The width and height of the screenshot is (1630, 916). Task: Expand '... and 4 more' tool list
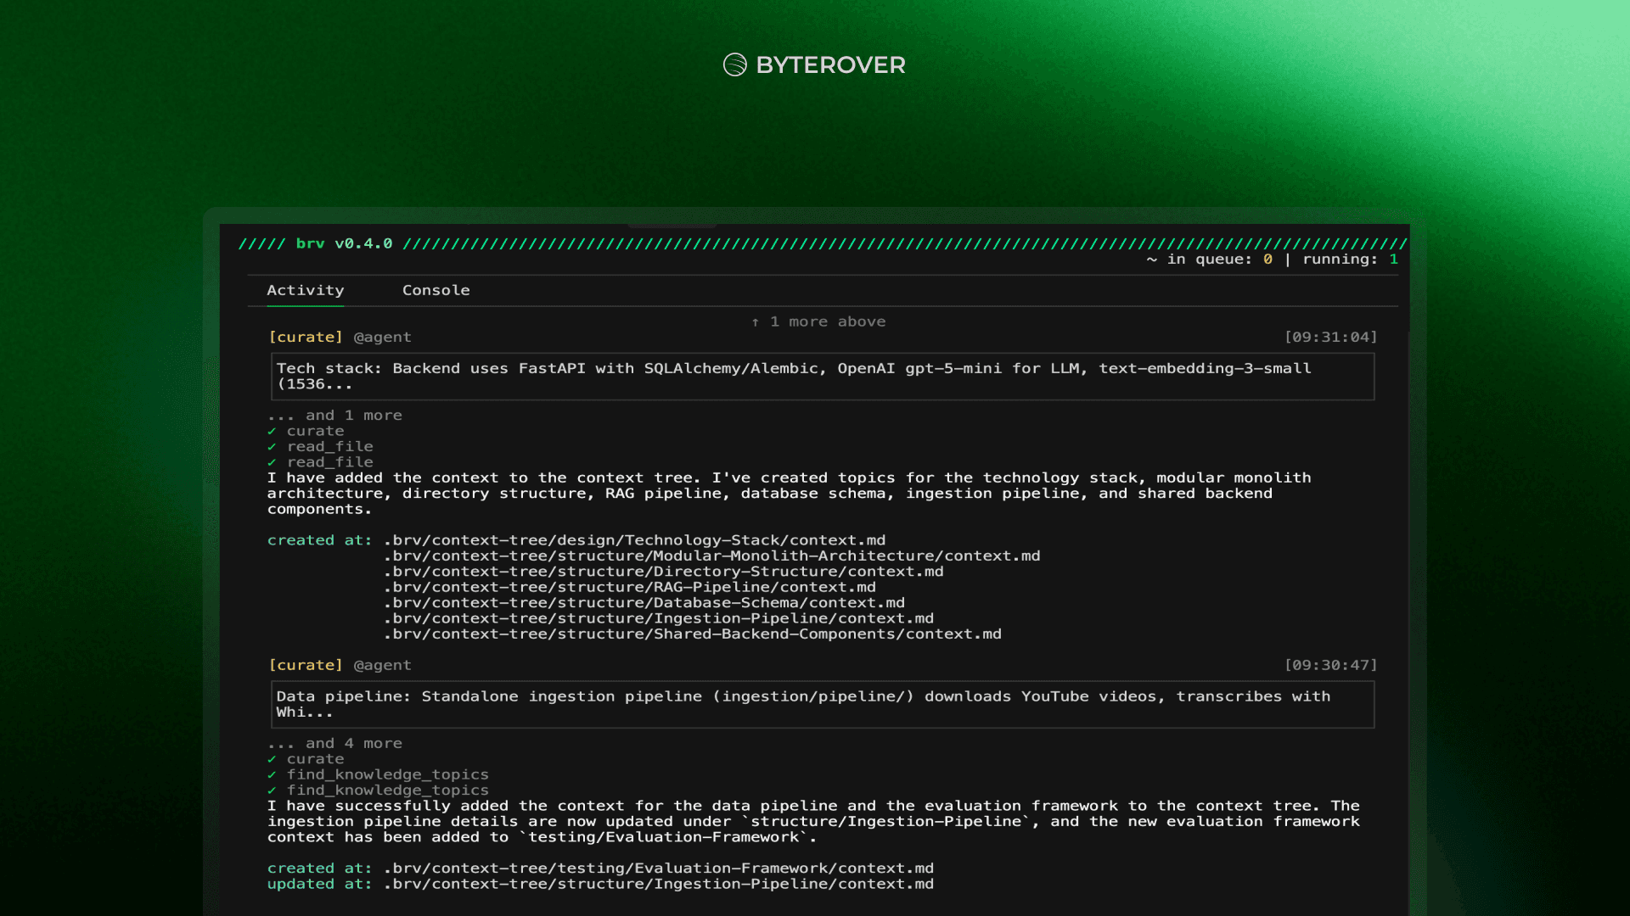point(334,744)
